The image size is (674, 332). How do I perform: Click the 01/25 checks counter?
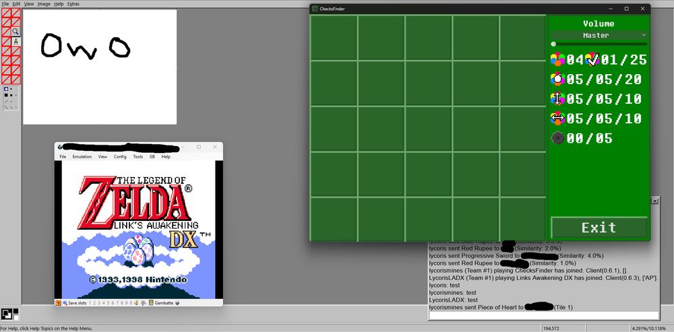tap(623, 60)
